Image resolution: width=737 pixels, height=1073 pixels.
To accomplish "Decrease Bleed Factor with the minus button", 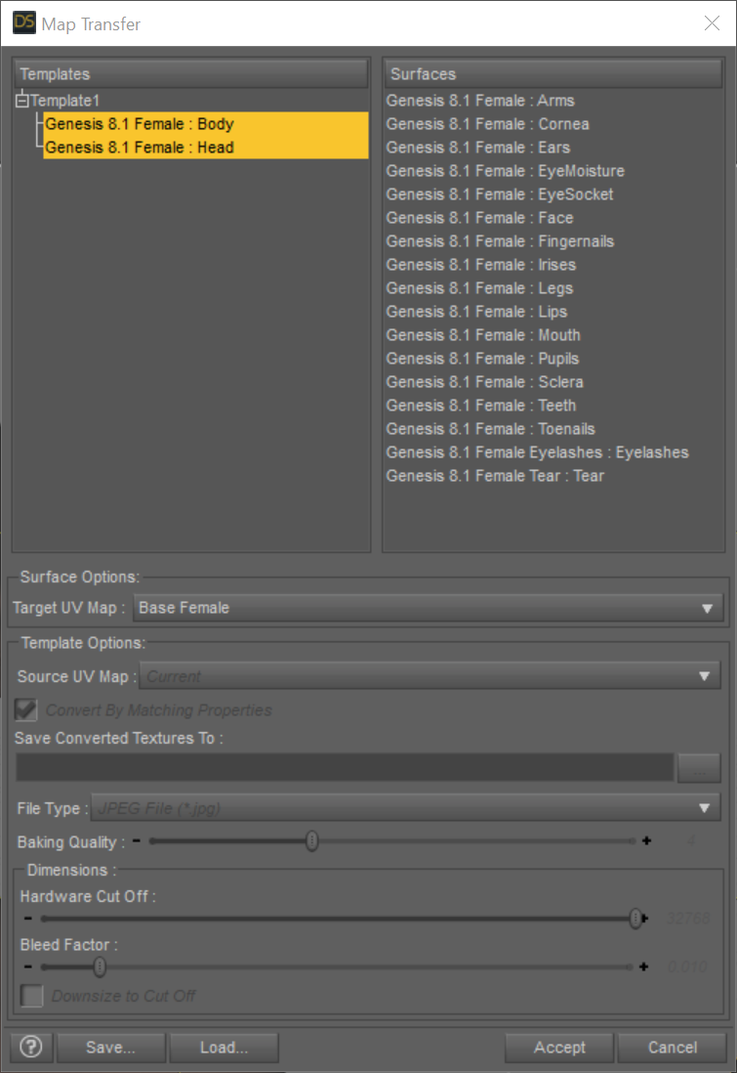I will 27,966.
